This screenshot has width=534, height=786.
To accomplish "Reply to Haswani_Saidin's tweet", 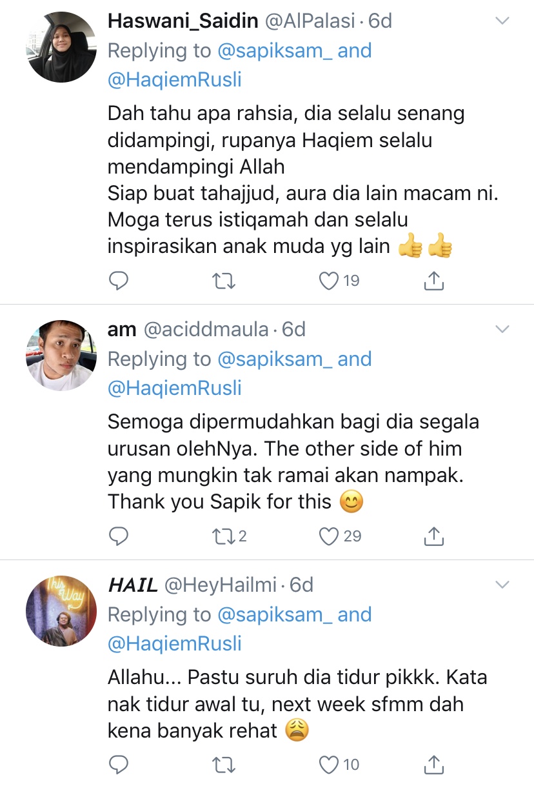I will pos(118,281).
